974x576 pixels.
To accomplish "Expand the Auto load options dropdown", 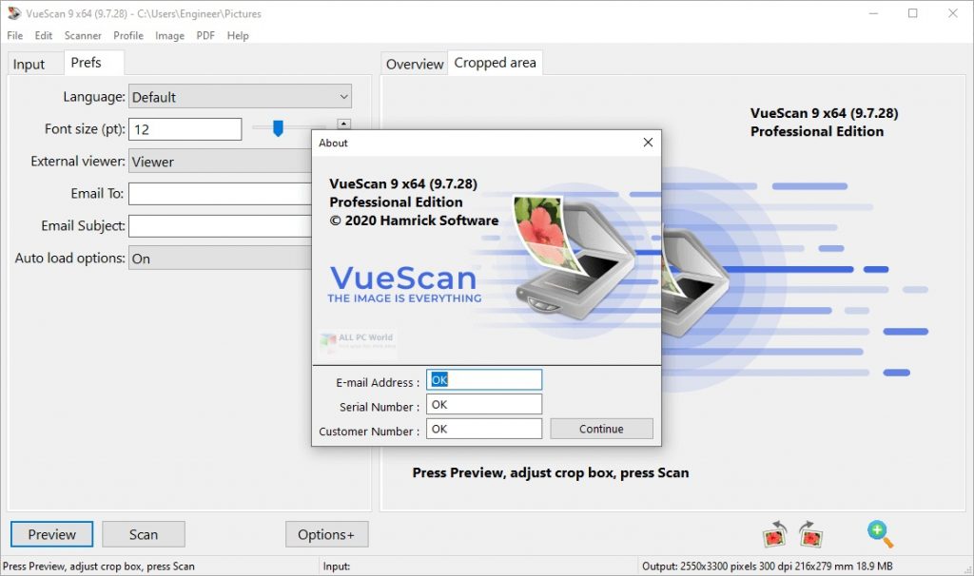I will tap(221, 259).
